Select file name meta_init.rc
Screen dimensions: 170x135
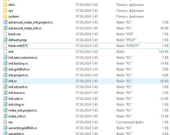[17, 116]
